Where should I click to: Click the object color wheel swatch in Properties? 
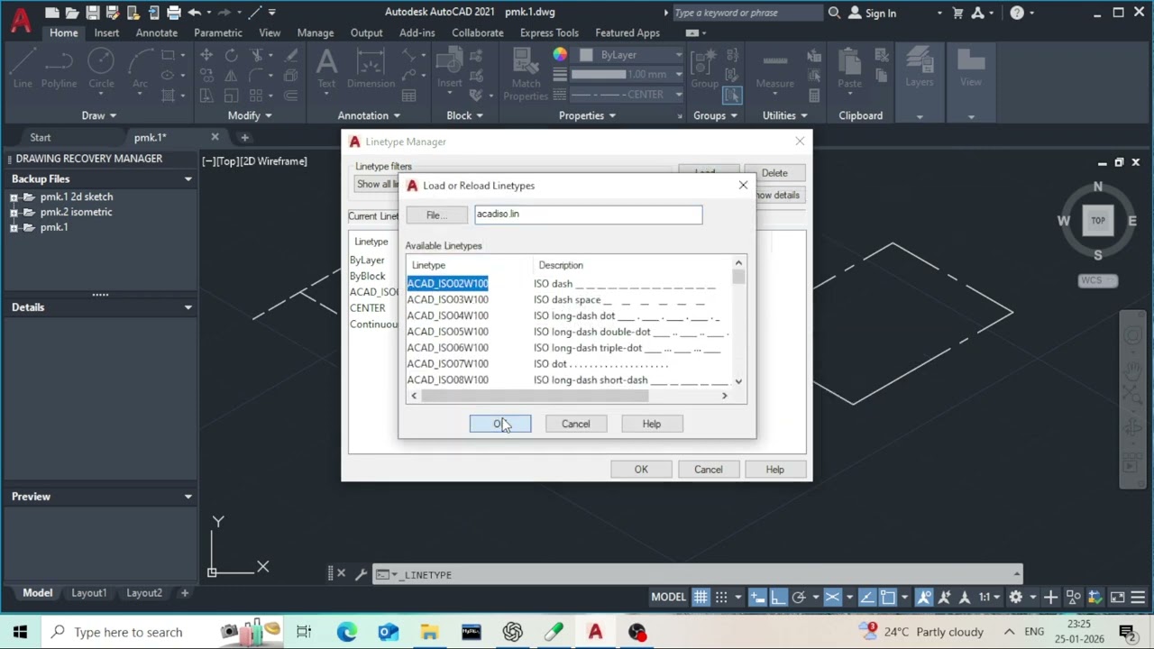[561, 55]
